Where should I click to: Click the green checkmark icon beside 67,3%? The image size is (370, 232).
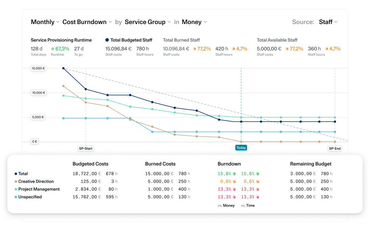(53, 49)
